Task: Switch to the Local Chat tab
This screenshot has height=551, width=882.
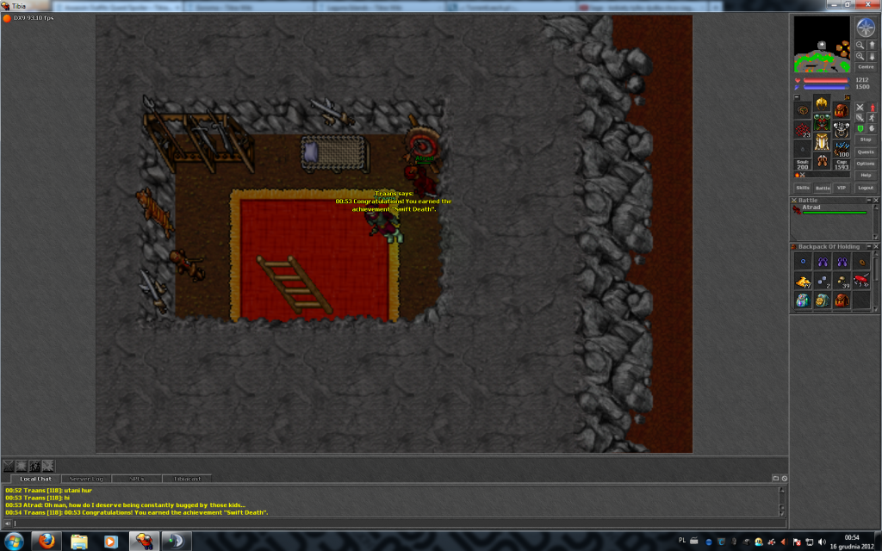Action: (x=35, y=479)
